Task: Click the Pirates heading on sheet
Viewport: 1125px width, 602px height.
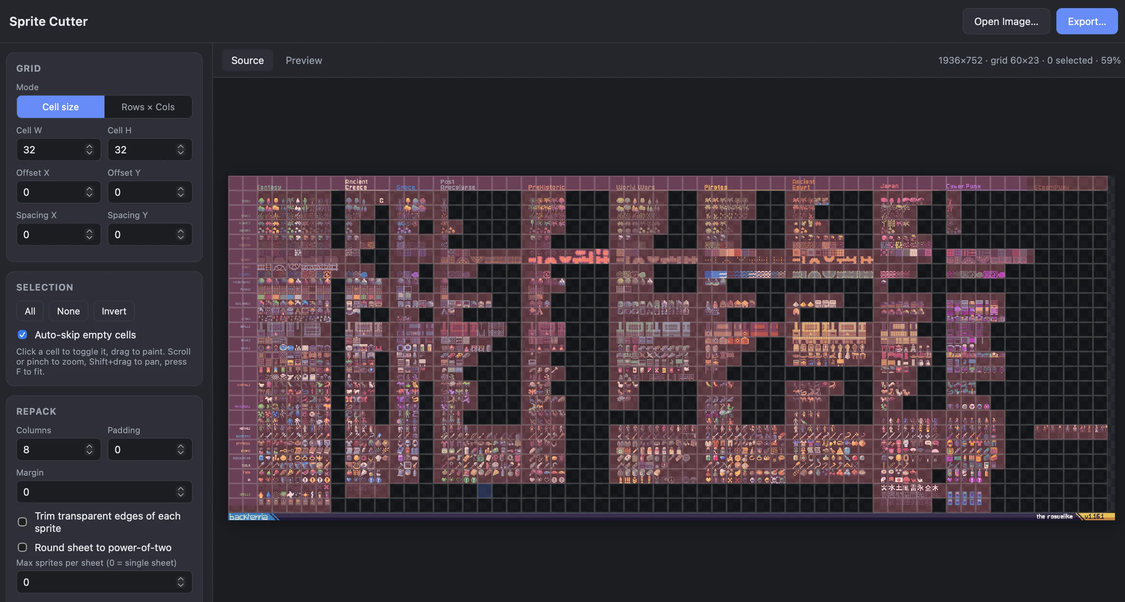Action: tap(716, 187)
